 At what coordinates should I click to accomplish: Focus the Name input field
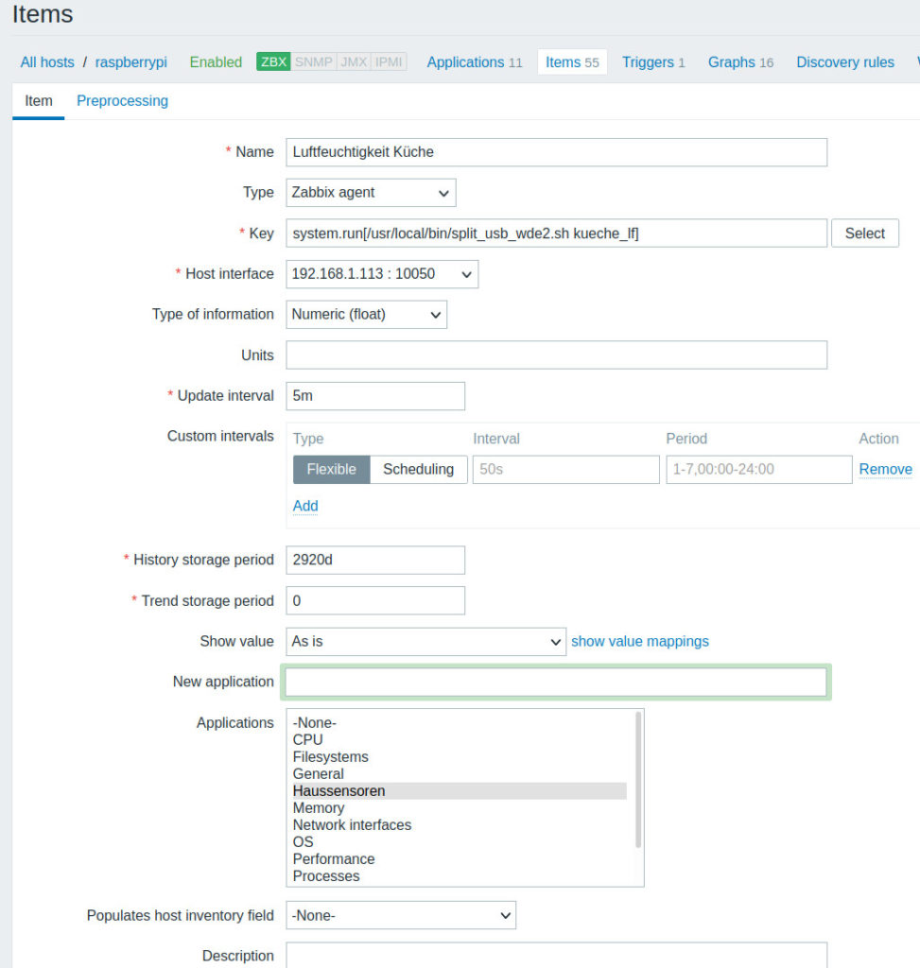click(556, 152)
